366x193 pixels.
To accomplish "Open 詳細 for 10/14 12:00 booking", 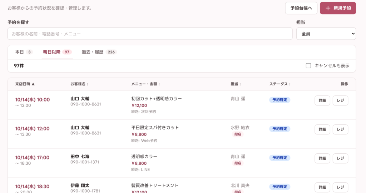I will 322,129.
